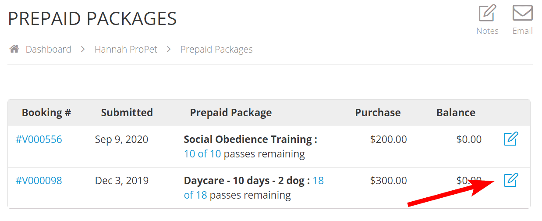This screenshot has width=542, height=221.
Task: Click the home icon in breadcrumb
Action: pos(14,49)
